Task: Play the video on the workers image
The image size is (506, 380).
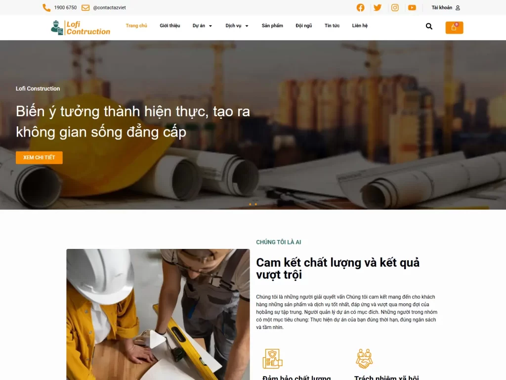Action: (x=157, y=339)
